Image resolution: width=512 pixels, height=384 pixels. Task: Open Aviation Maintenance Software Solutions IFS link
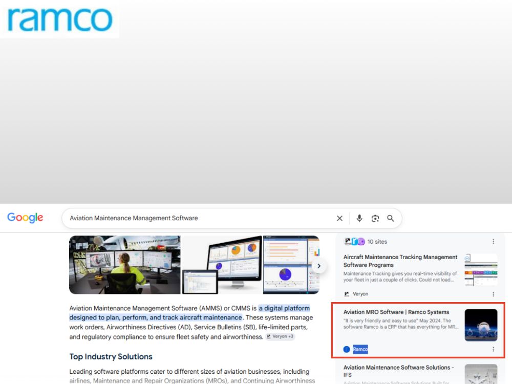(x=398, y=371)
